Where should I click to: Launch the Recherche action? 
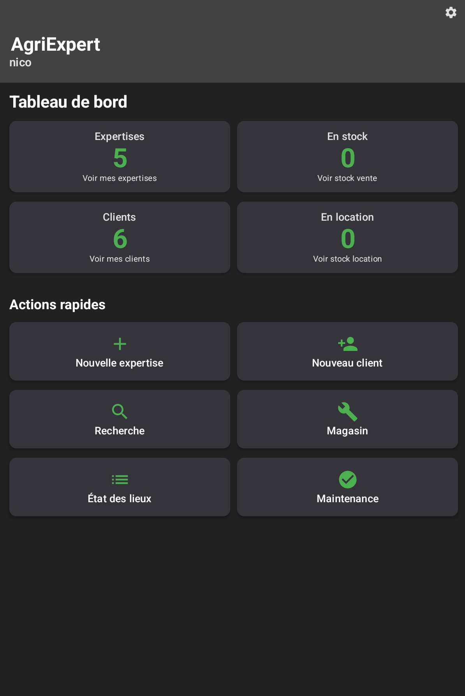click(x=120, y=419)
